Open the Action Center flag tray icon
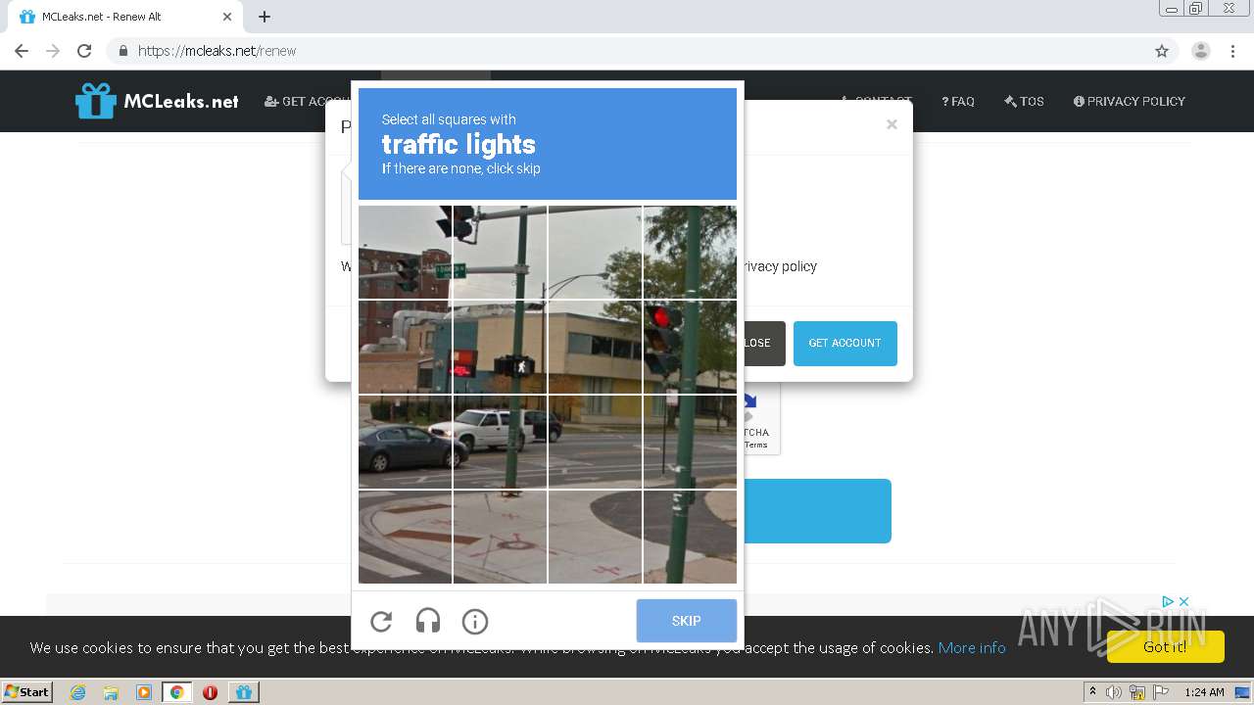Viewport: 1254px width, 705px height. click(1162, 692)
